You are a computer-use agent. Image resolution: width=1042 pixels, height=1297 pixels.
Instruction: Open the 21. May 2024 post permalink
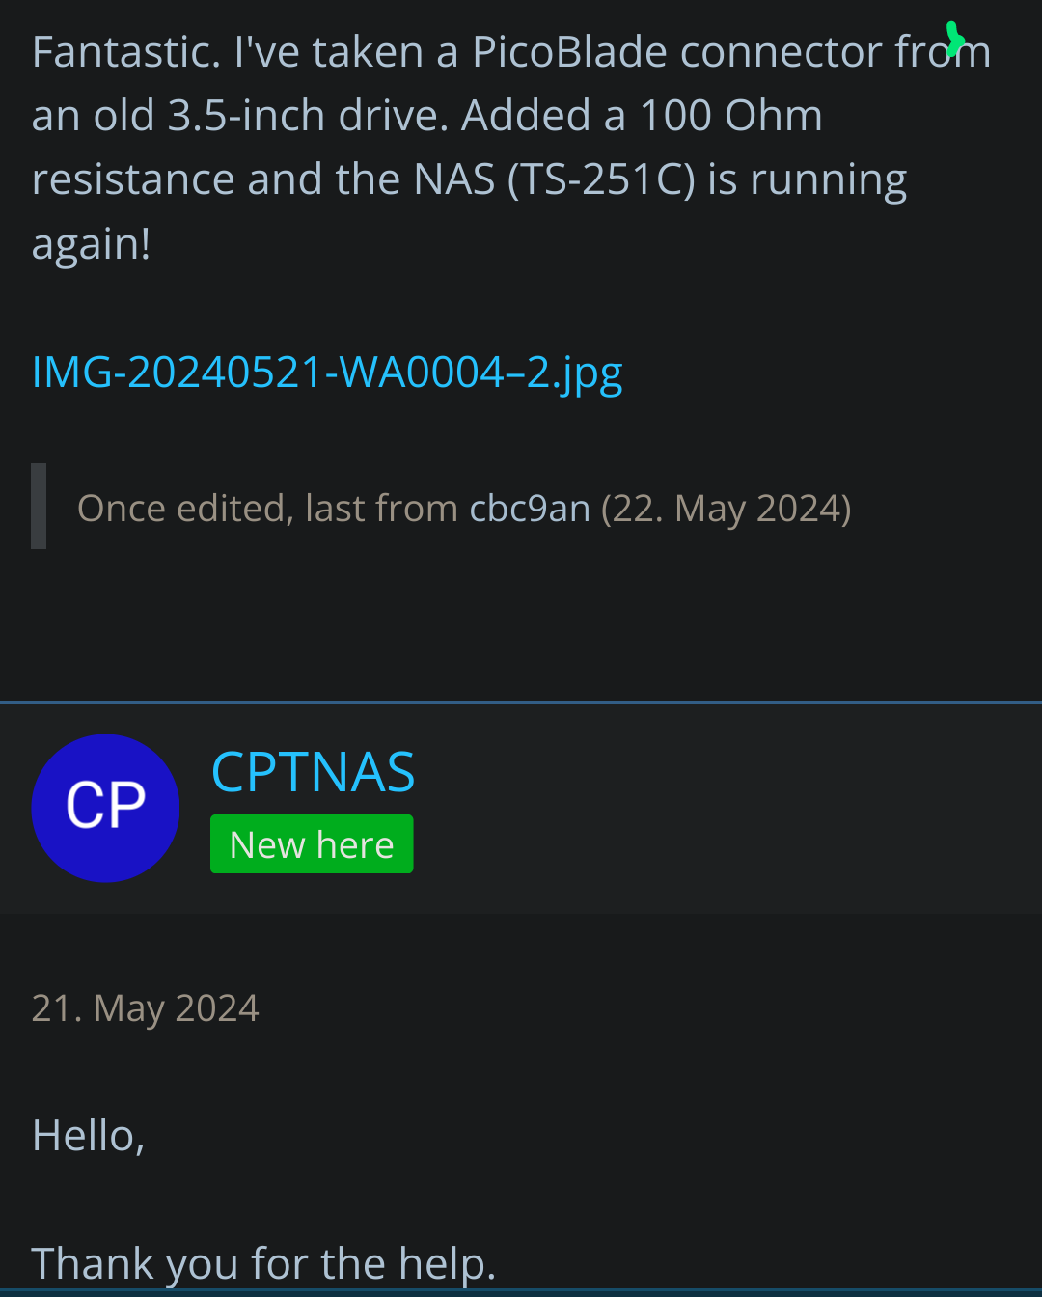146,1008
